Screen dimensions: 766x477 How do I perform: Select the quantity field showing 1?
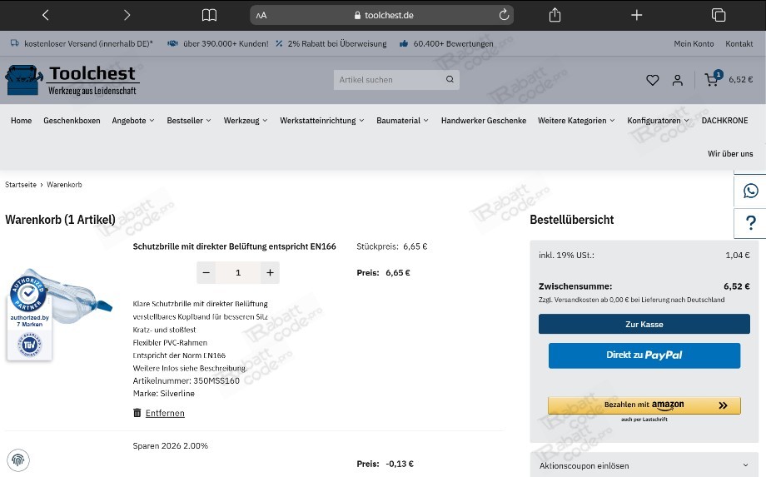pyautogui.click(x=238, y=272)
